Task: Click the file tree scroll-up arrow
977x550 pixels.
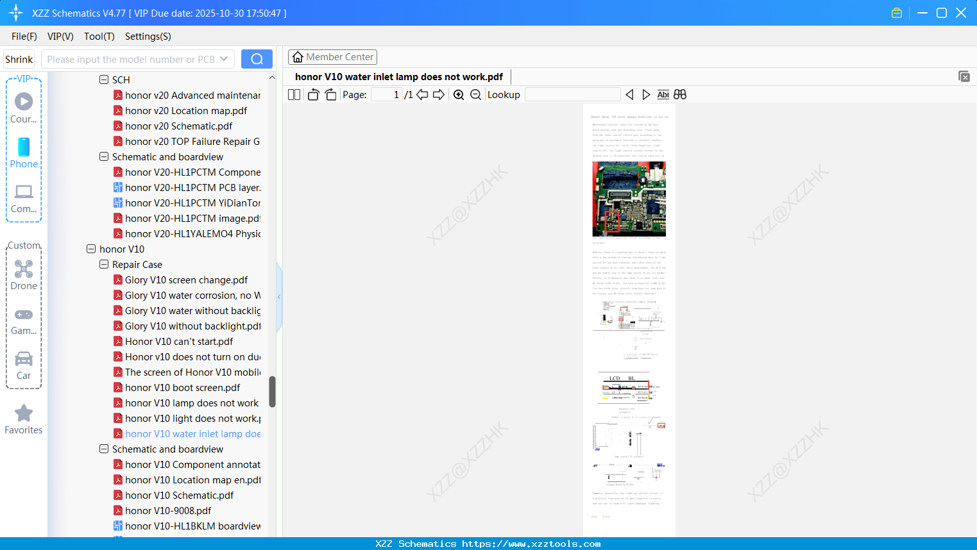Action: click(x=272, y=78)
